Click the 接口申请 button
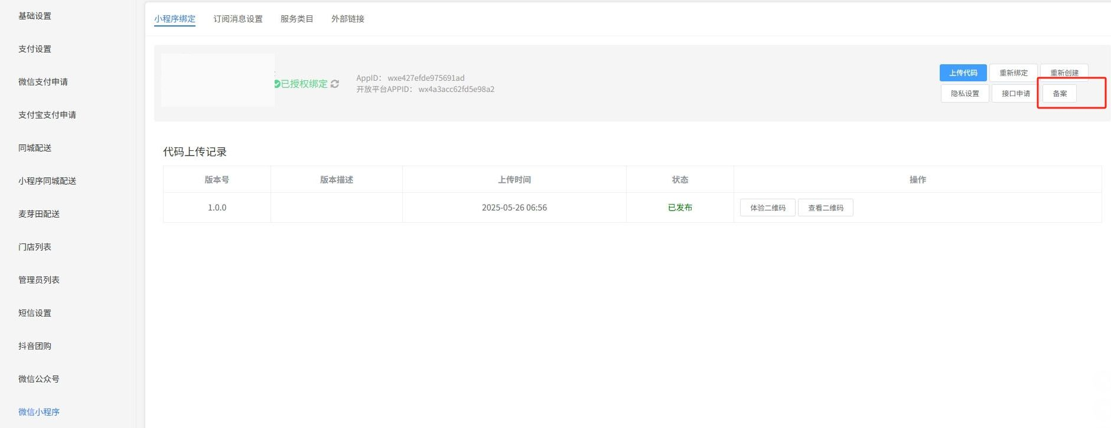 point(1015,94)
